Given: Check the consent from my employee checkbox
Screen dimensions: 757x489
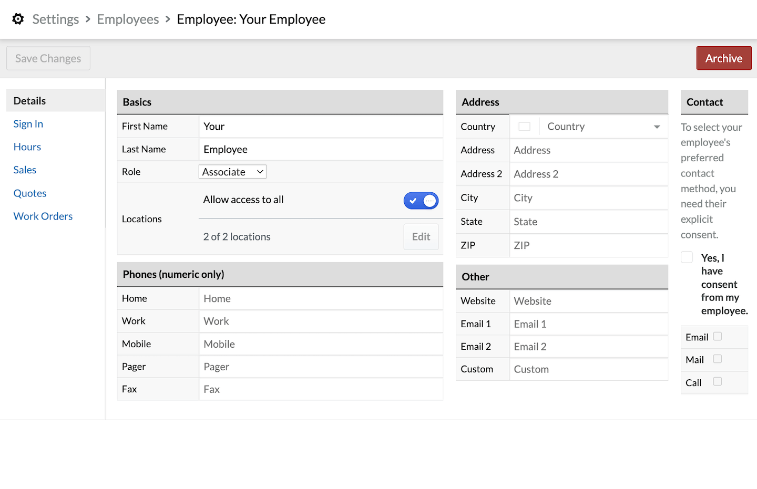Looking at the screenshot, I should pos(687,257).
